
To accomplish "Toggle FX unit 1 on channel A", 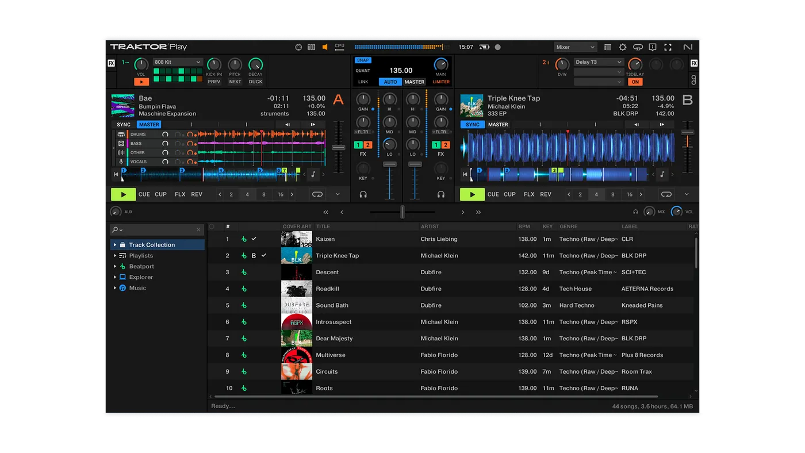I will 358,145.
